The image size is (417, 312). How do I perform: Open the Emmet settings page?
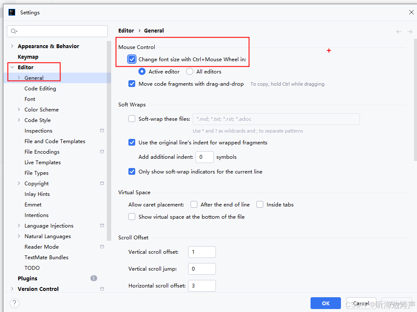pyautogui.click(x=33, y=205)
